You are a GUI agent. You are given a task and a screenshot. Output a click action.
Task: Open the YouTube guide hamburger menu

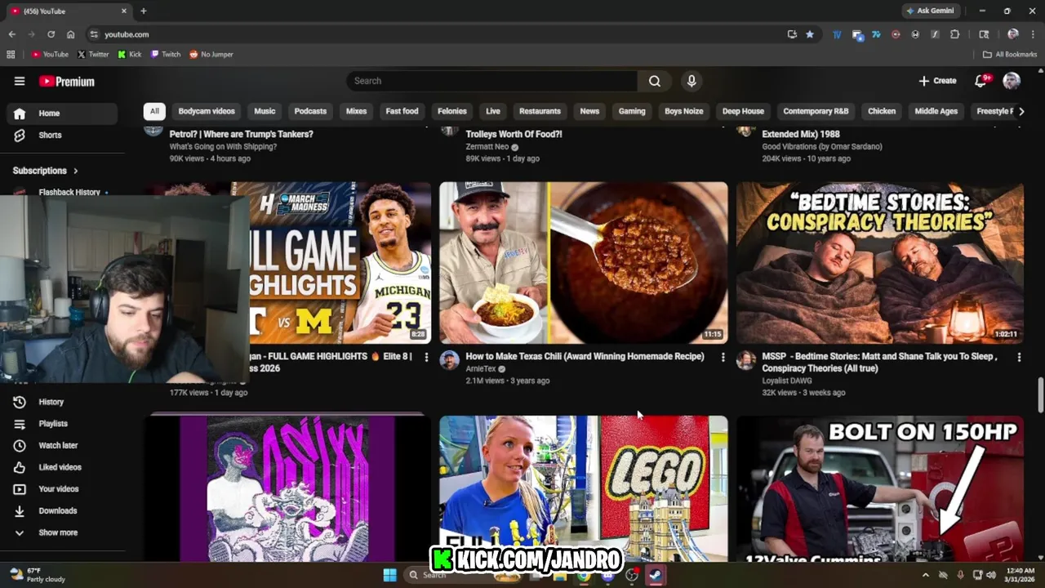pos(20,81)
